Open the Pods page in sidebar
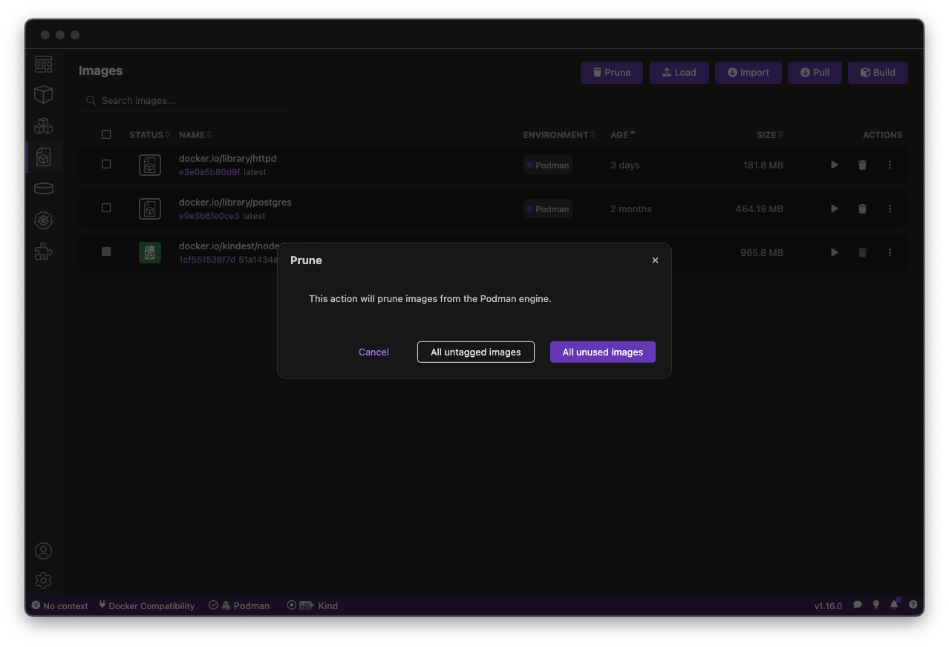The height and width of the screenshot is (647, 949). tap(44, 125)
